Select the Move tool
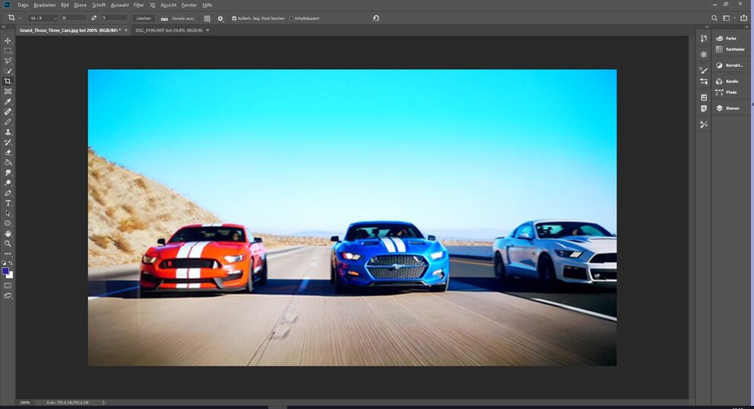Viewport: 754px width, 409px height. [x=8, y=41]
